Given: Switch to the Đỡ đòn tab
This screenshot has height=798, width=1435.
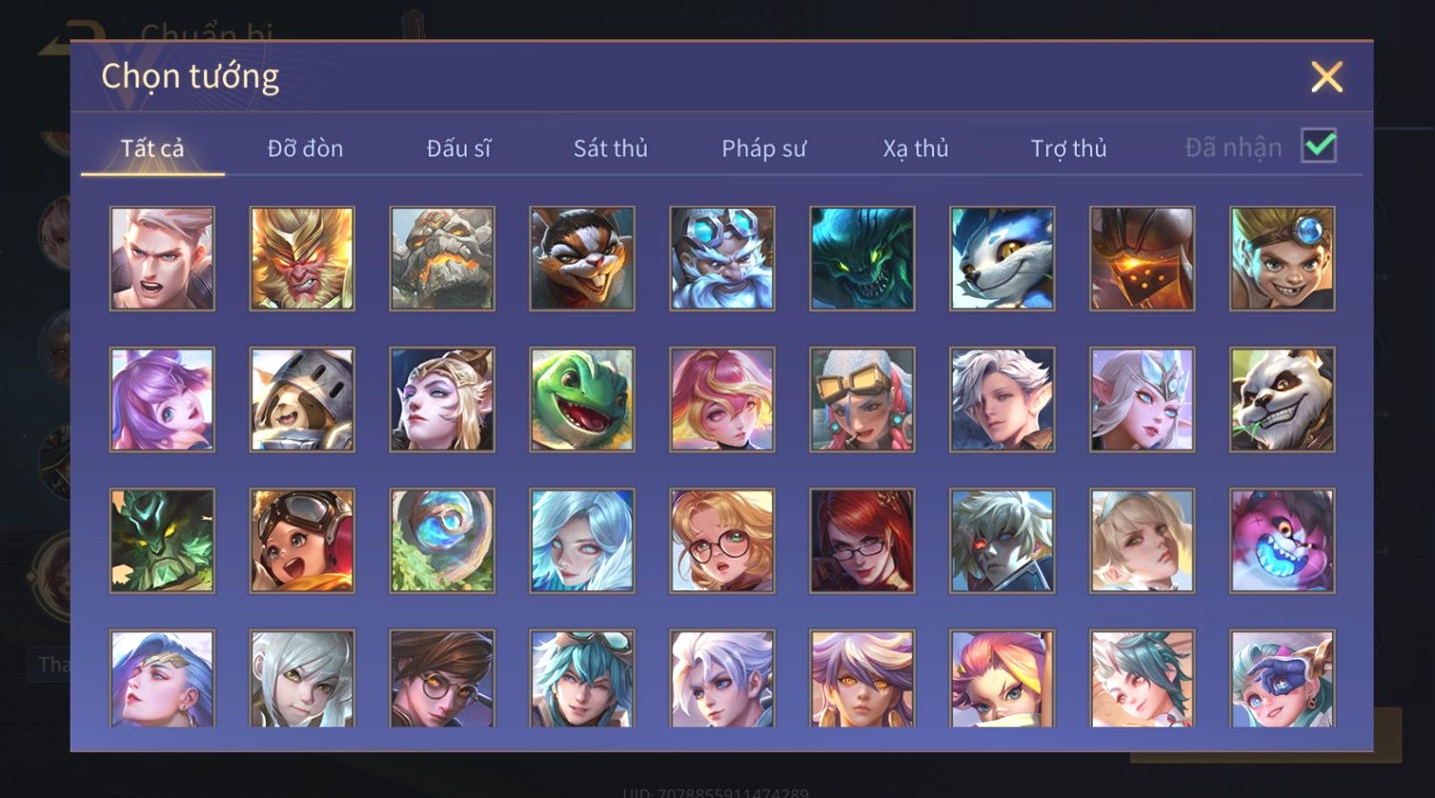Looking at the screenshot, I should (x=305, y=149).
